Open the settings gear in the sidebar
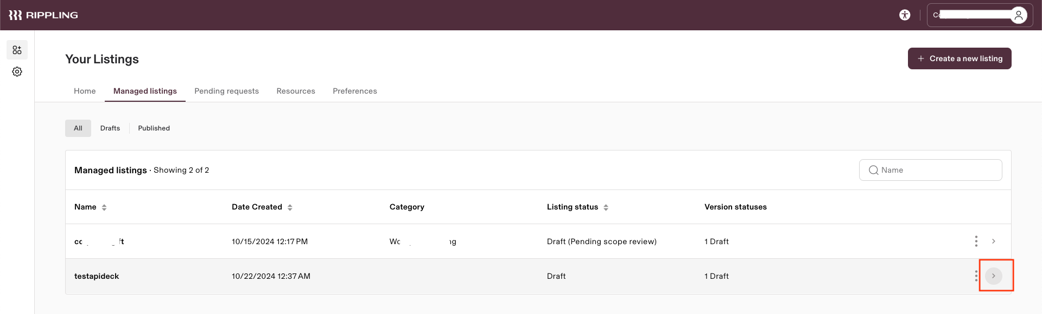This screenshot has height=314, width=1042. click(x=17, y=71)
